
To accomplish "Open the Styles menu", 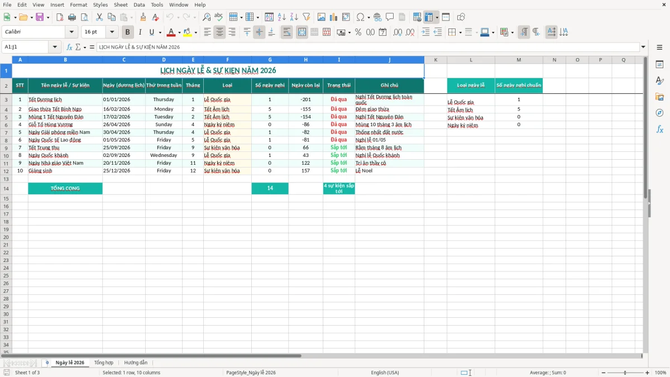I will pyautogui.click(x=100, y=4).
